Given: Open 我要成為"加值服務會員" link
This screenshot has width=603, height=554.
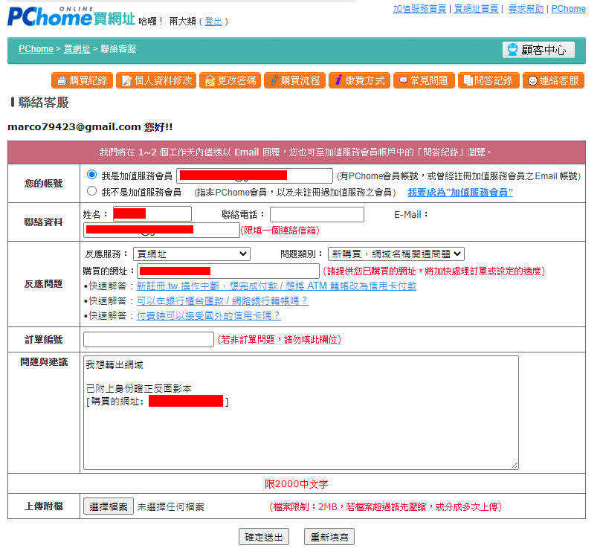Looking at the screenshot, I should pyautogui.click(x=460, y=193).
